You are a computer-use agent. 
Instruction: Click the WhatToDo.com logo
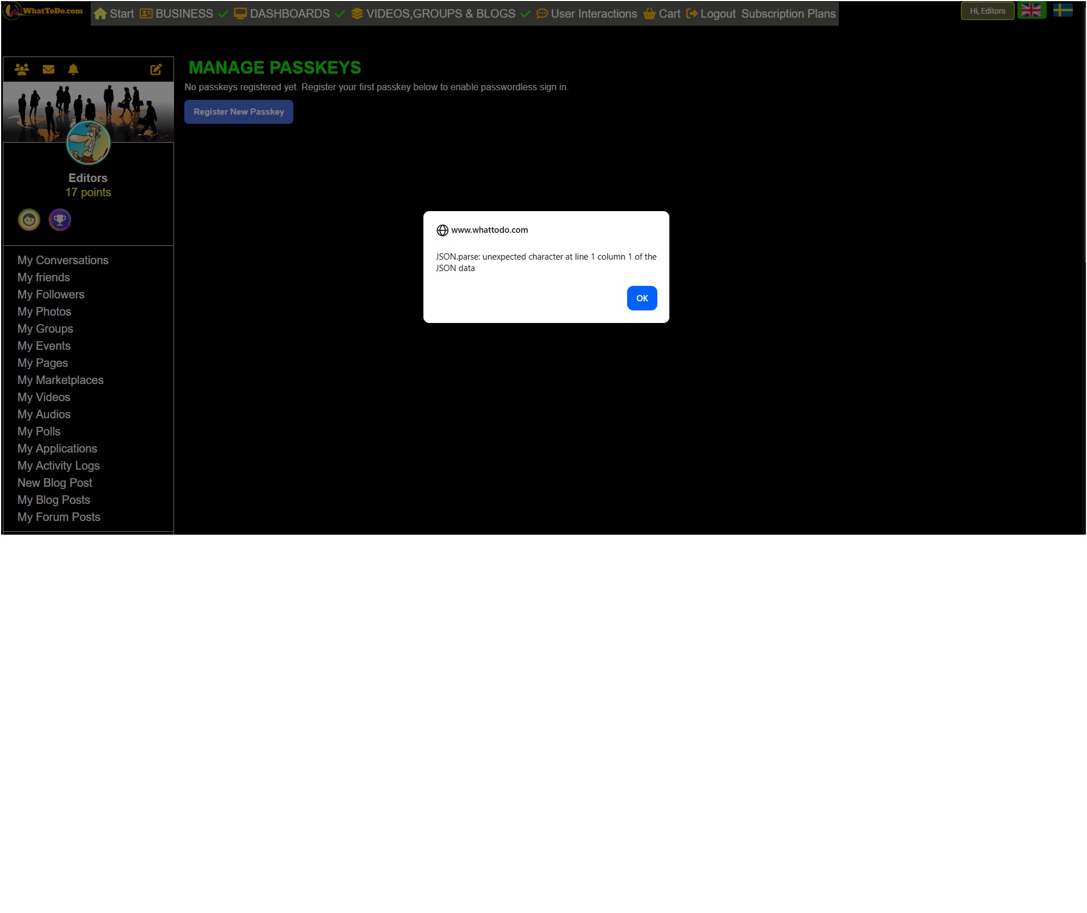click(45, 11)
